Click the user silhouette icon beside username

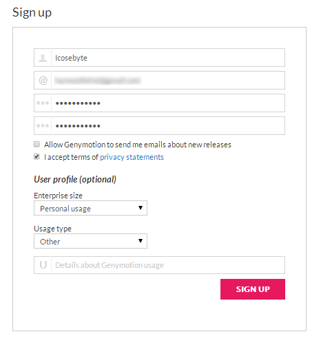[x=43, y=58]
